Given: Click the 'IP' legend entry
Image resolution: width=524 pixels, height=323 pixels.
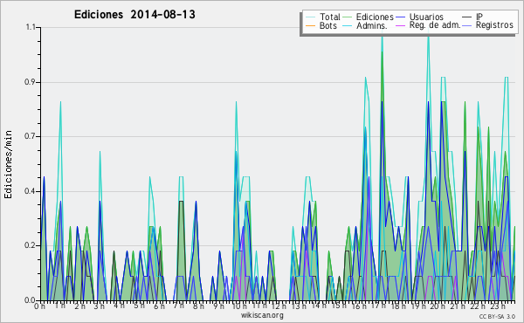Looking at the screenshot, I should pyautogui.click(x=479, y=17).
